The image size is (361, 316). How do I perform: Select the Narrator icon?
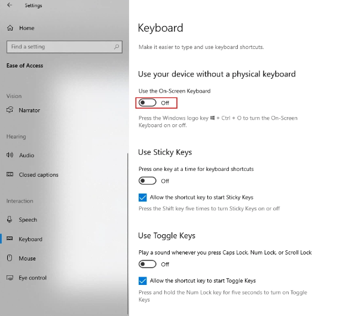[x=10, y=110]
